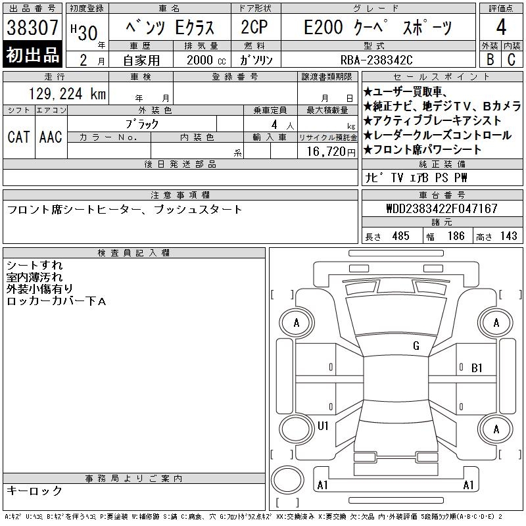
Task: Click the AAC air conditioner cell
Action: click(x=51, y=137)
